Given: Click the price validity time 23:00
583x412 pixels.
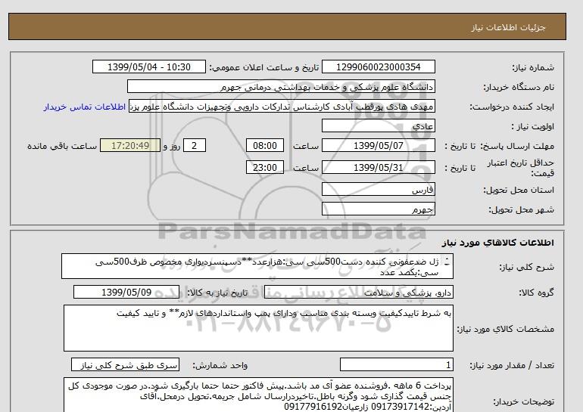Looking at the screenshot, I should coord(265,167).
